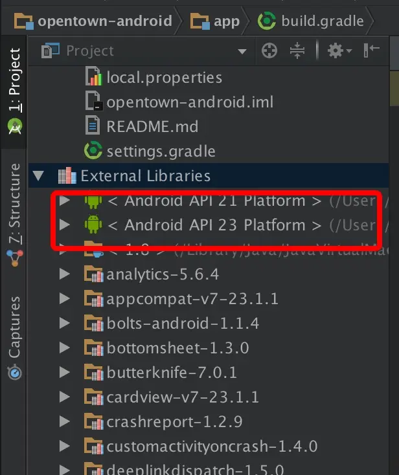Click the settings.gradle Gradle icon

(93, 150)
